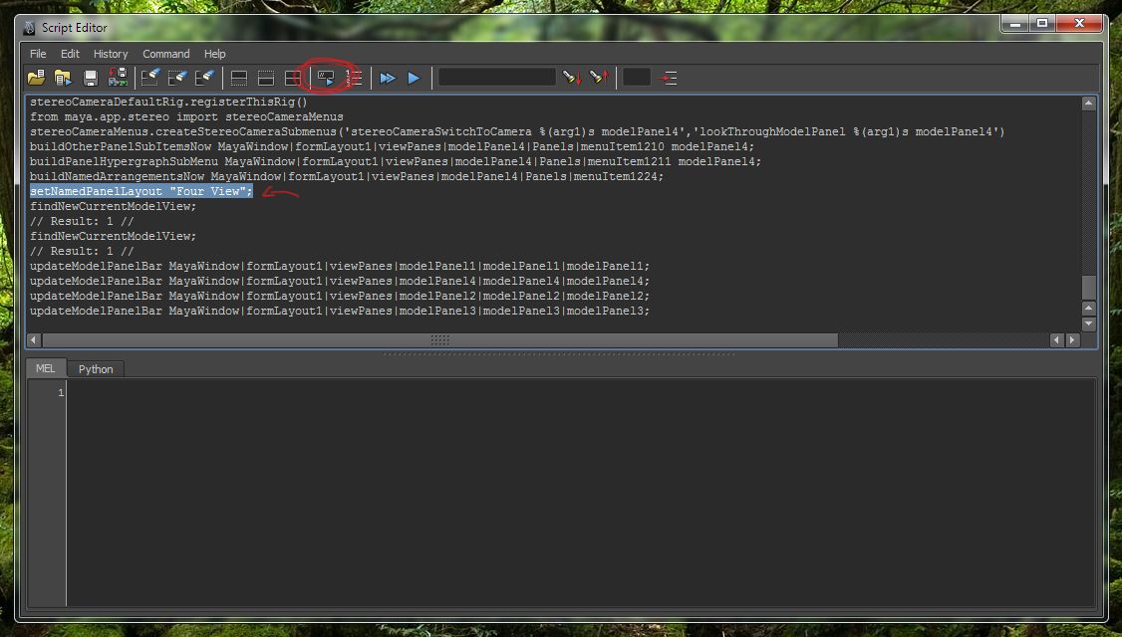
Task: Open the File menu
Action: point(38,54)
